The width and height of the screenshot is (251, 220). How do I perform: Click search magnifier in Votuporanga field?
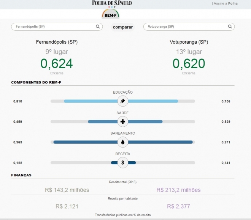click(x=230, y=27)
